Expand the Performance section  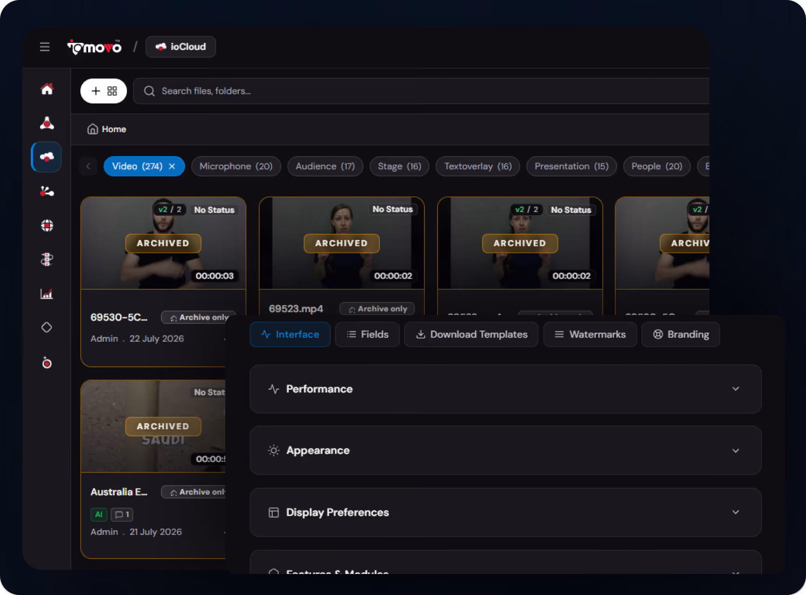[506, 389]
